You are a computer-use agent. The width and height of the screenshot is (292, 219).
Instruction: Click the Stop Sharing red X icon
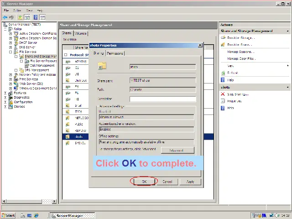(223, 94)
